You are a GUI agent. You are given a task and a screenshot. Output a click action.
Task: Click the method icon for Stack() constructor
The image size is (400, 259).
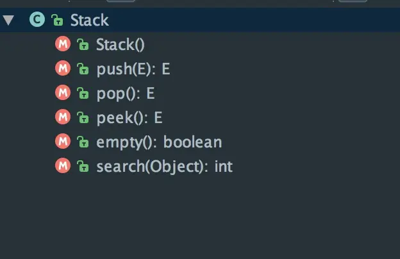pyautogui.click(x=62, y=44)
